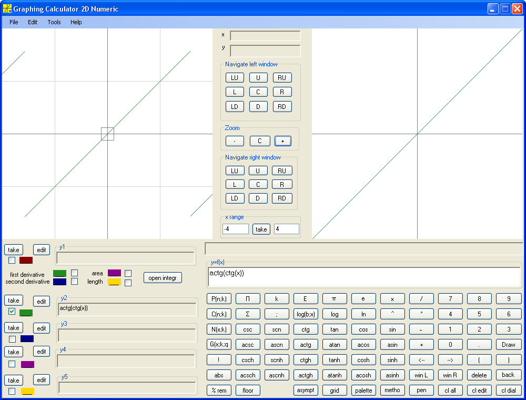The height and width of the screenshot is (400, 526).
Task: Click take button for y4
Action: pyautogui.click(x=14, y=352)
